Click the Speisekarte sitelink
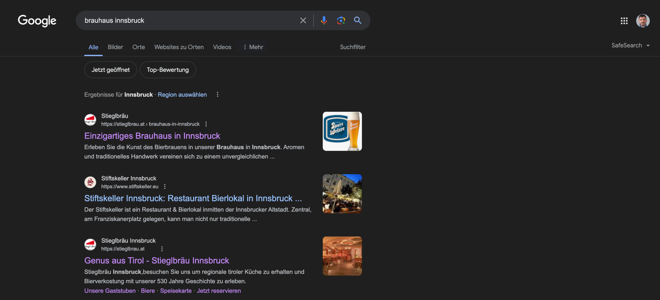The image size is (660, 300). (x=176, y=291)
